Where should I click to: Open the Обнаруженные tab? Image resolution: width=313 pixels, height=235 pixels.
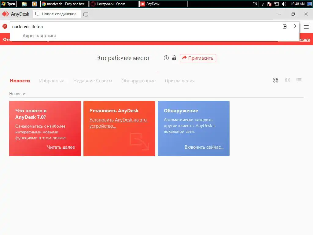click(x=138, y=81)
